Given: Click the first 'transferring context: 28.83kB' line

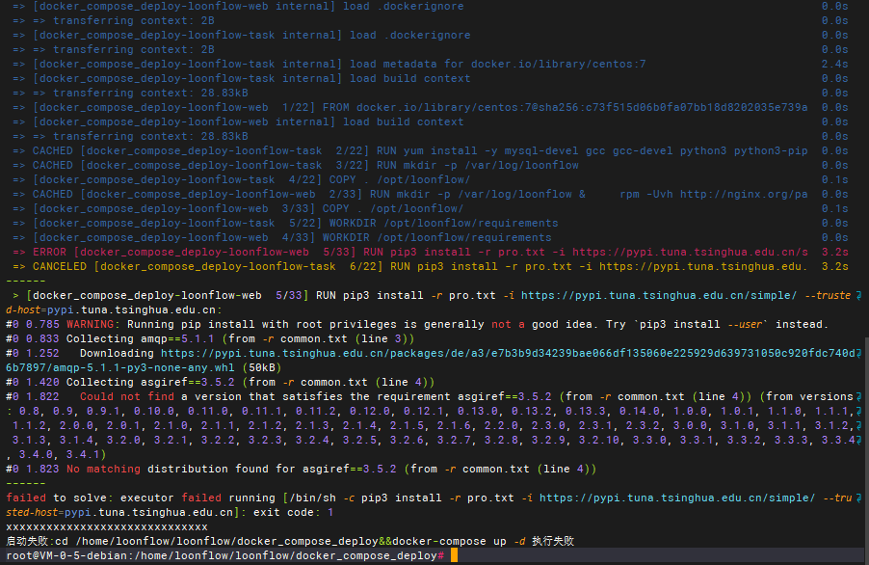Looking at the screenshot, I should 430,94.
